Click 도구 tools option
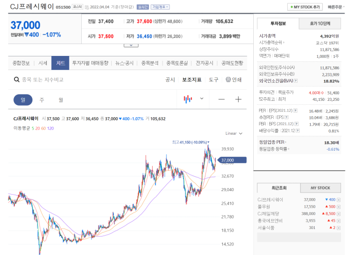Screen dimensions: 359x255 213,80
